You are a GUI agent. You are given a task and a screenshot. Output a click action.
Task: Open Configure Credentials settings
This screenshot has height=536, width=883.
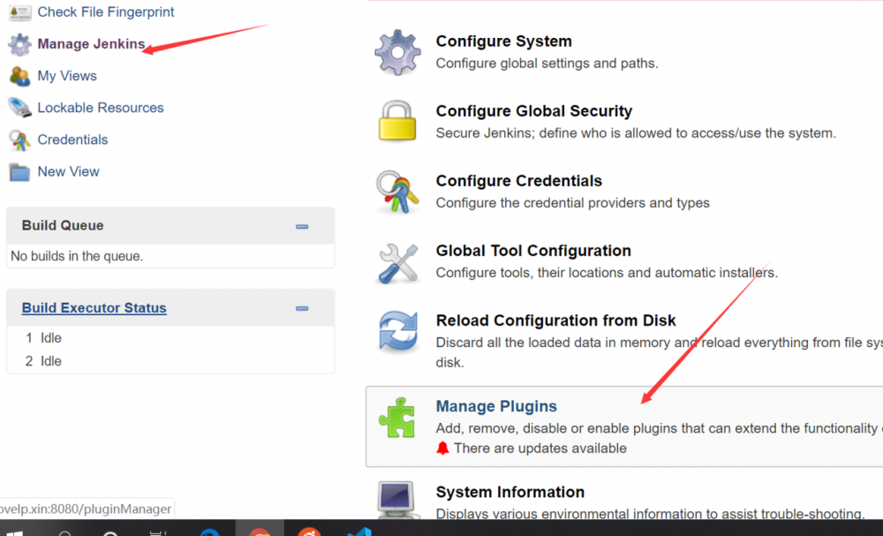[x=518, y=181]
